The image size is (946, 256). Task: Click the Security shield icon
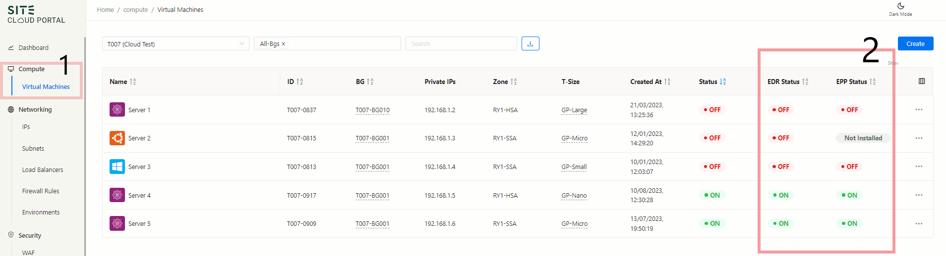(x=11, y=235)
